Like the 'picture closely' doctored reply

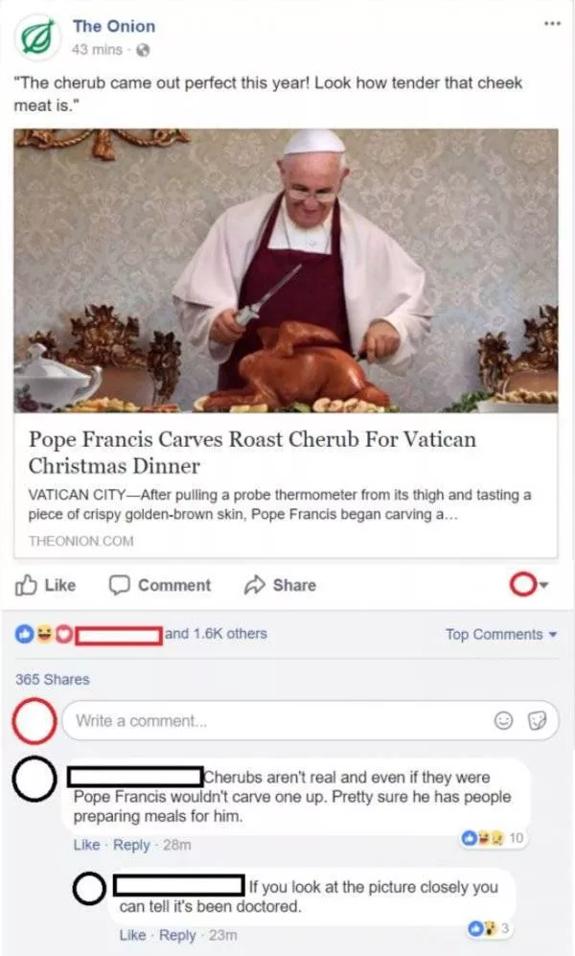pyautogui.click(x=131, y=935)
